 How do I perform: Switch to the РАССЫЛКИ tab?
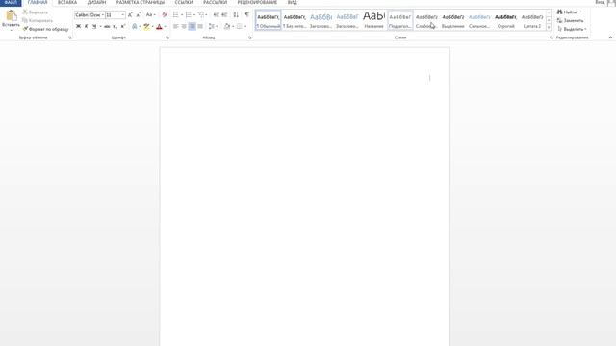point(215,2)
